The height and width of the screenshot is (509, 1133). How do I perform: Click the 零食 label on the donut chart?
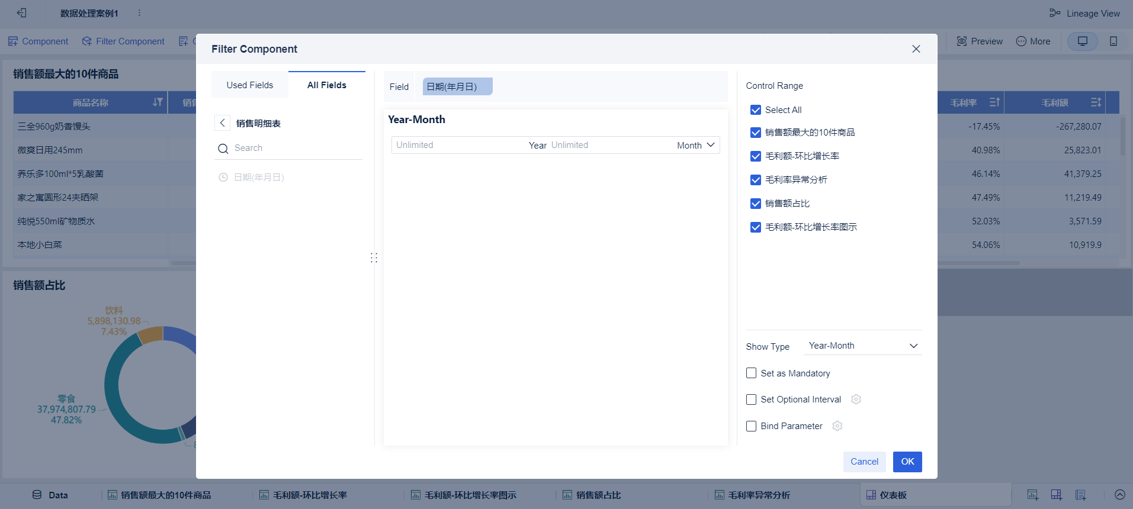(x=66, y=398)
